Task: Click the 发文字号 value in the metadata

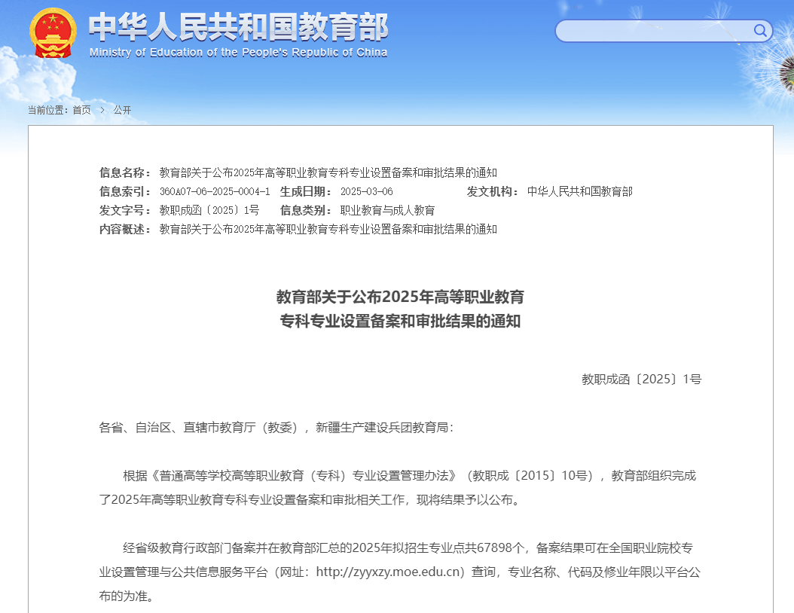Action: [209, 210]
